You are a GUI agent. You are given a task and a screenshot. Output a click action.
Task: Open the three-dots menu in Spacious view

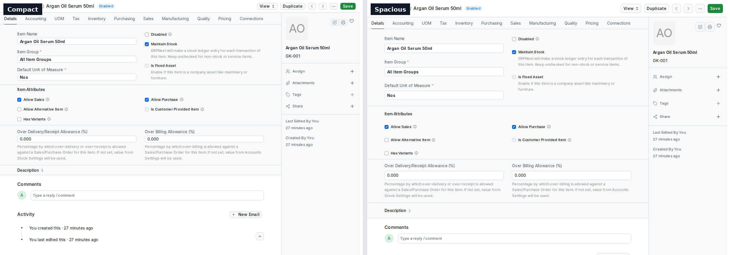pyautogui.click(x=700, y=8)
